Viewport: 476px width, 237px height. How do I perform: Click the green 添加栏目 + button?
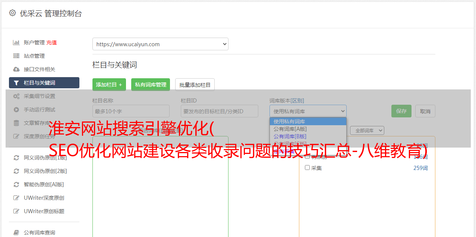click(x=109, y=85)
